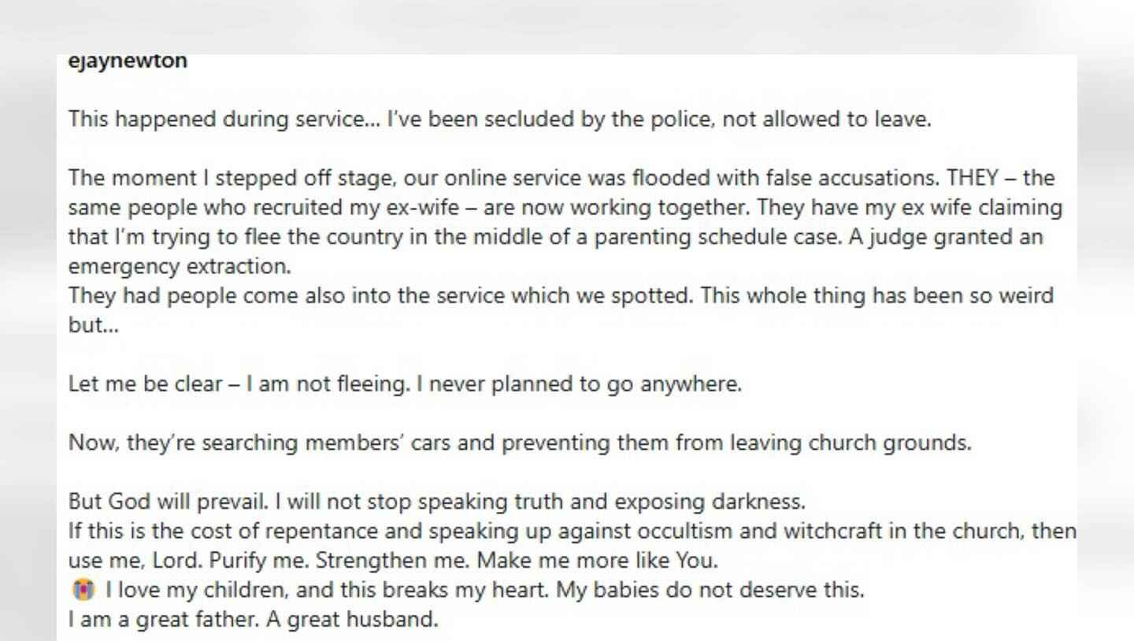Click the line 'They had people come also'

click(x=561, y=297)
